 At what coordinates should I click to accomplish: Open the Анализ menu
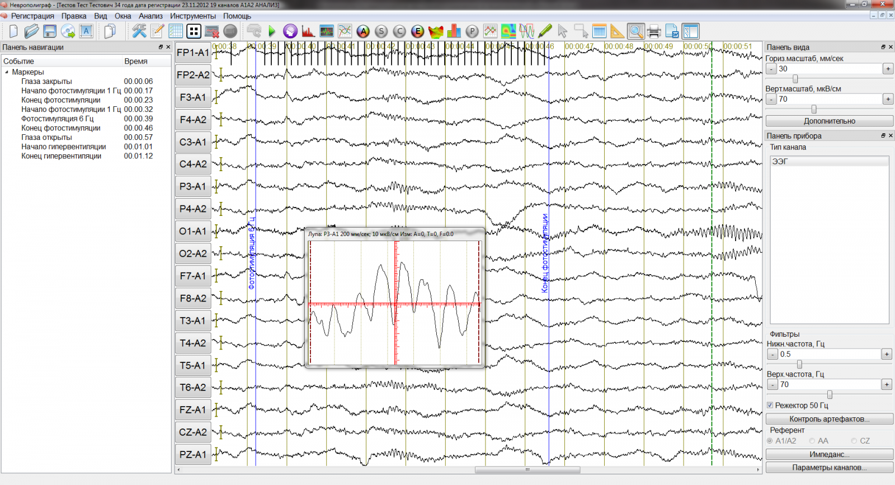[x=150, y=16]
